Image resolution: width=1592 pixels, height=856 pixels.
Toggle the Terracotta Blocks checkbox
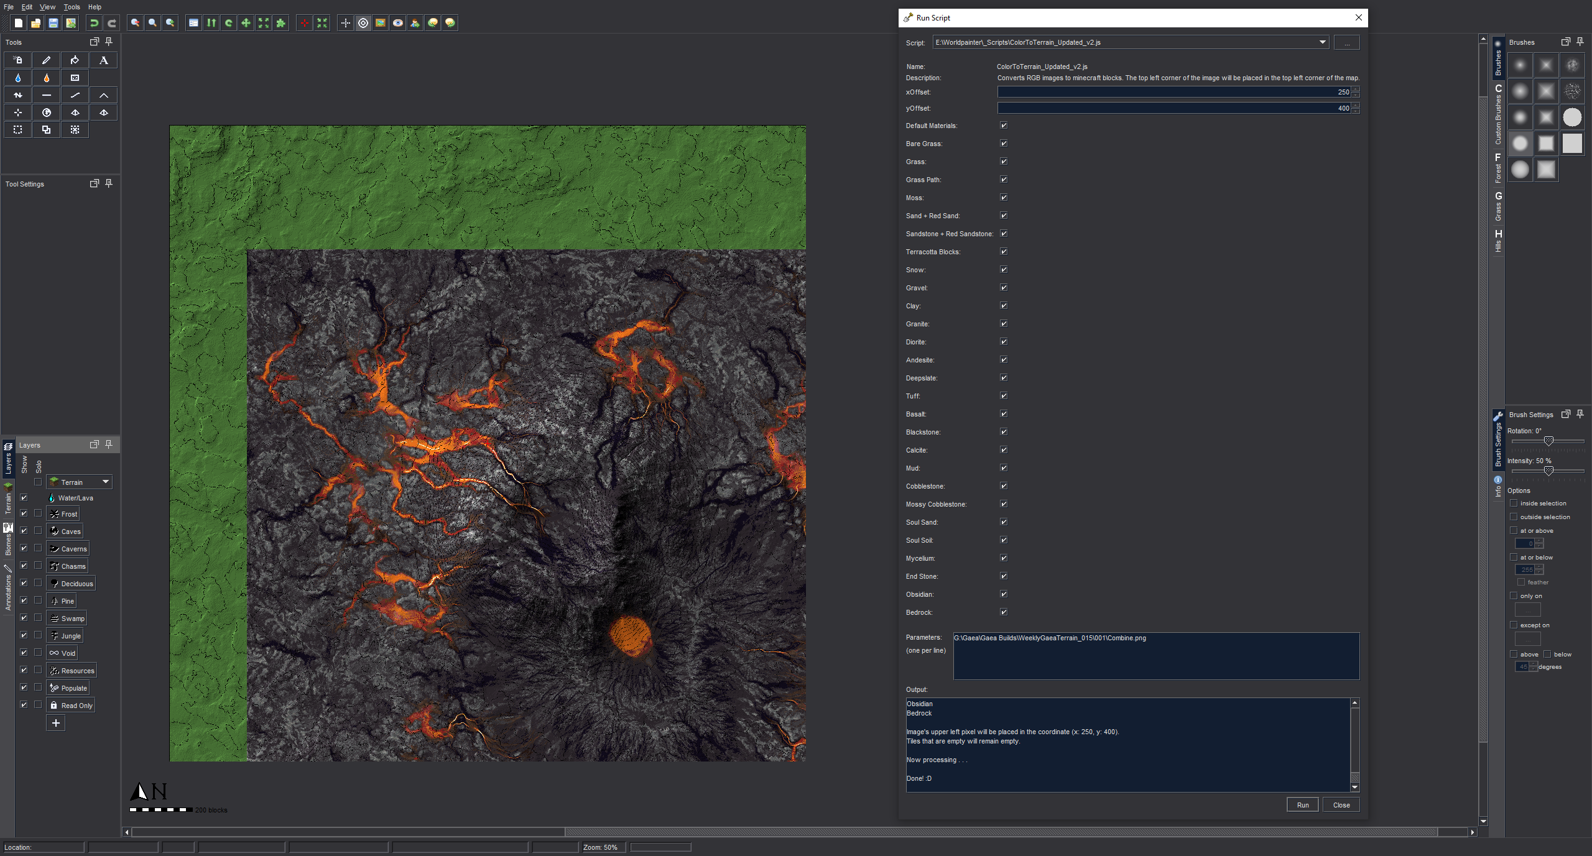pos(1004,252)
